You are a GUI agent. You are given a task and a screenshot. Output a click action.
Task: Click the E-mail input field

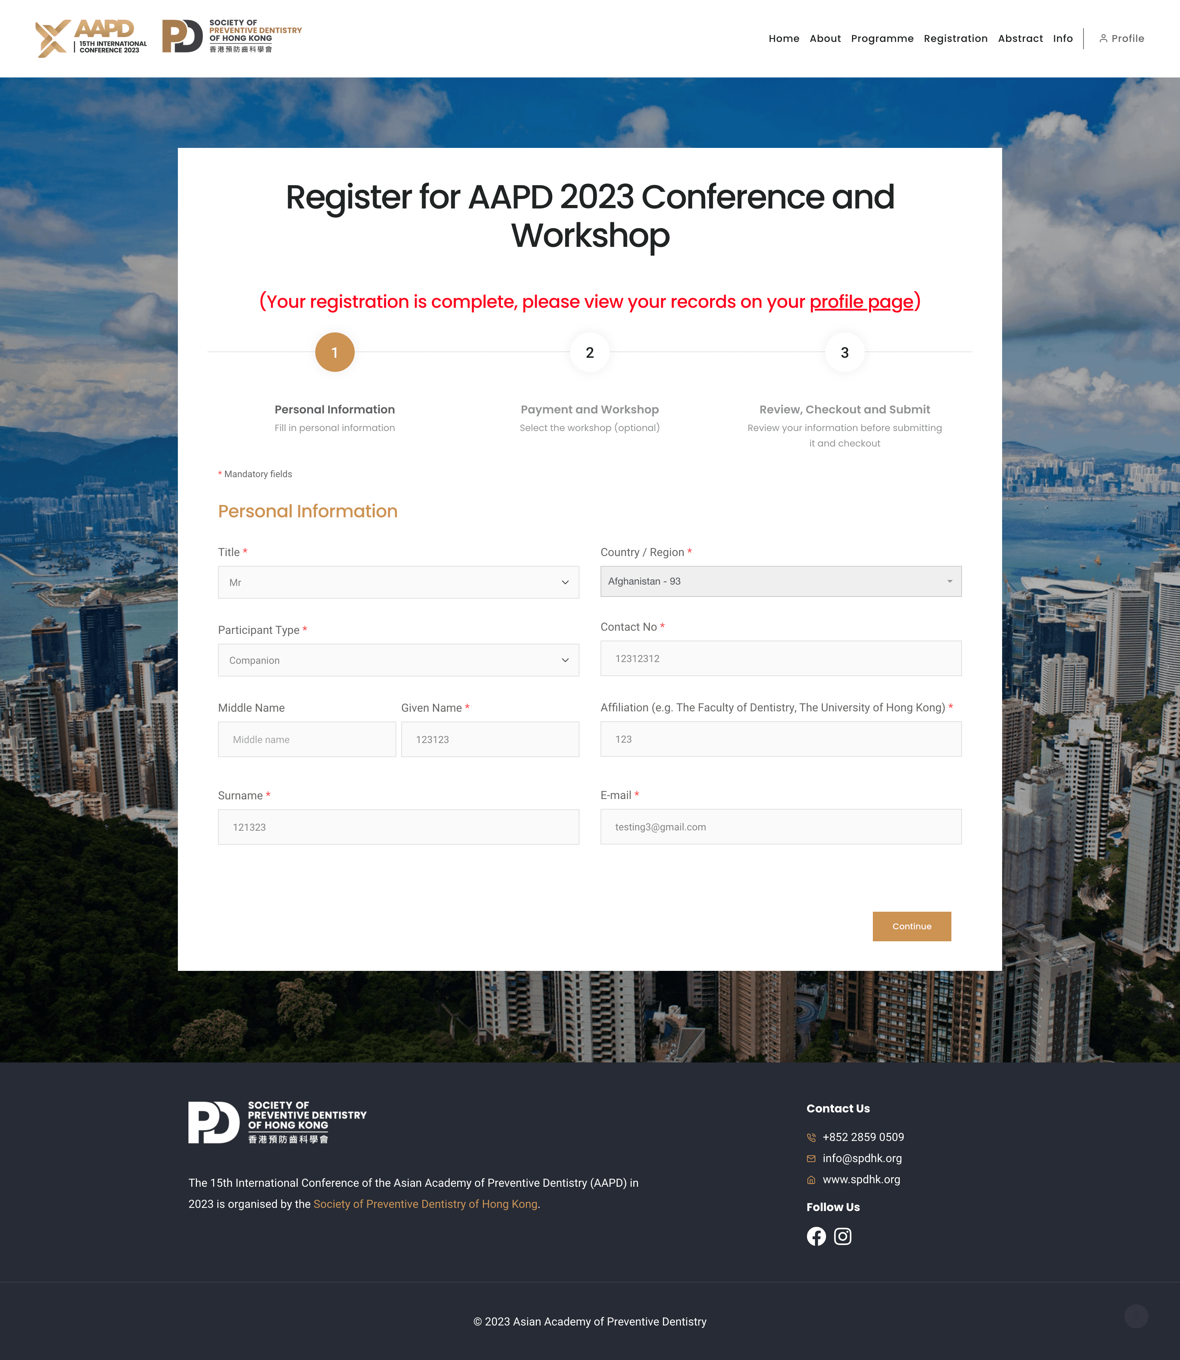780,827
